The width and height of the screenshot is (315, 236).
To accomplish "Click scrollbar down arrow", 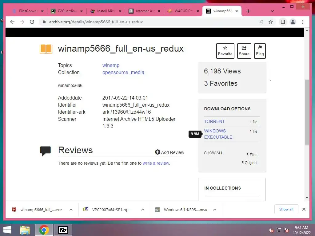I will pos(307,198).
